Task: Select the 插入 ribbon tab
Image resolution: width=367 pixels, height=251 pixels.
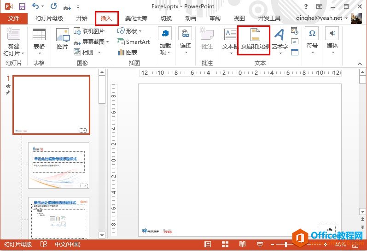Action: tap(106, 18)
